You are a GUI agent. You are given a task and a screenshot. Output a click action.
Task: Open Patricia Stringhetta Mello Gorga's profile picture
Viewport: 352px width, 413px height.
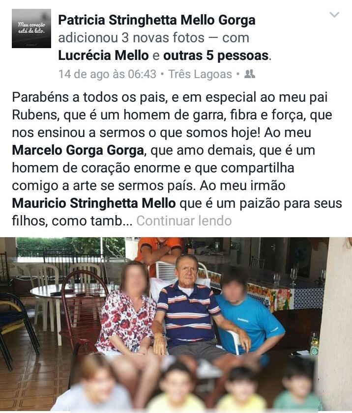pyautogui.click(x=31, y=28)
